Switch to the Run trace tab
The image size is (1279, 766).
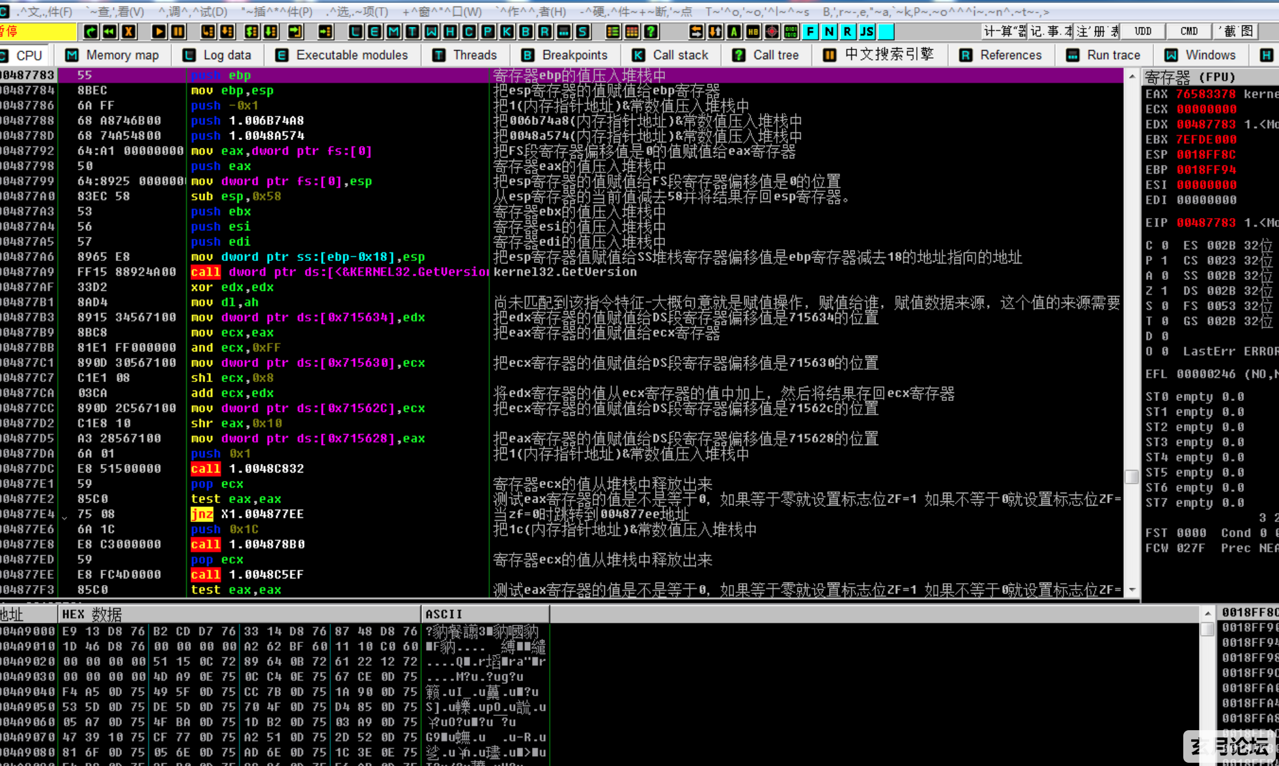coord(1103,55)
